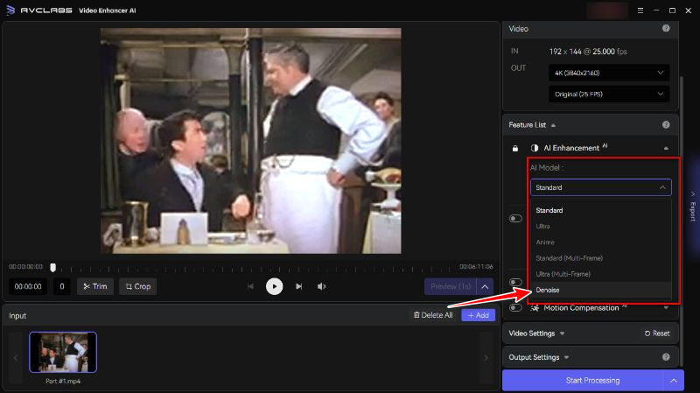The width and height of the screenshot is (700, 393).
Task: Open Preview options arrow
Action: coord(485,287)
